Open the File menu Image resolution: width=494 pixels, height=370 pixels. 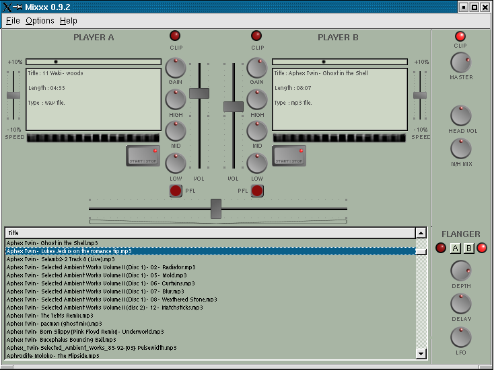13,21
